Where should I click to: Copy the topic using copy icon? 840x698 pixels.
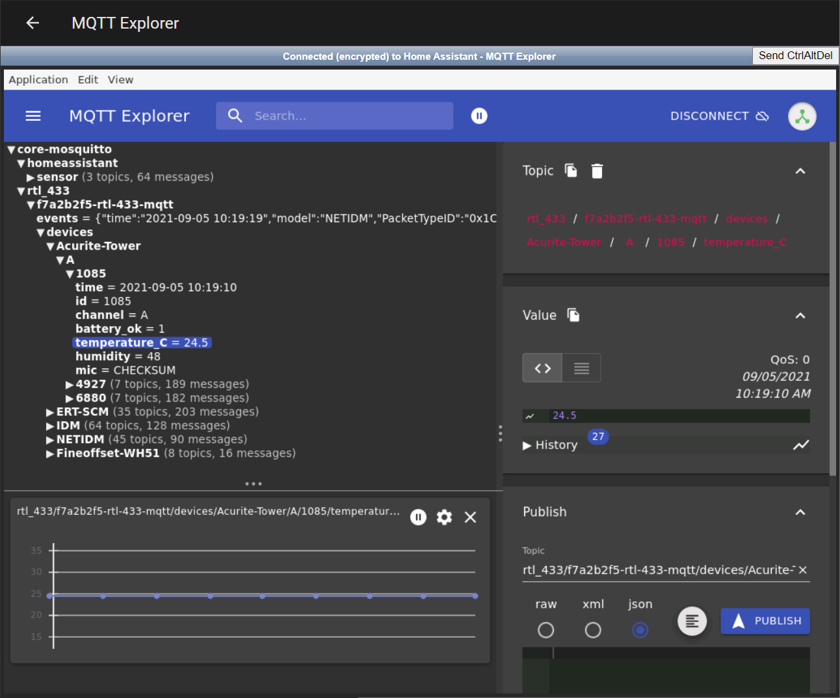point(571,170)
